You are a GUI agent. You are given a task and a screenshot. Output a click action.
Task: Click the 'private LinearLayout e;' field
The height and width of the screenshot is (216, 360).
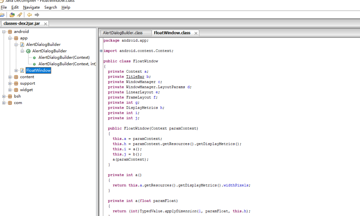pyautogui.click(x=134, y=92)
